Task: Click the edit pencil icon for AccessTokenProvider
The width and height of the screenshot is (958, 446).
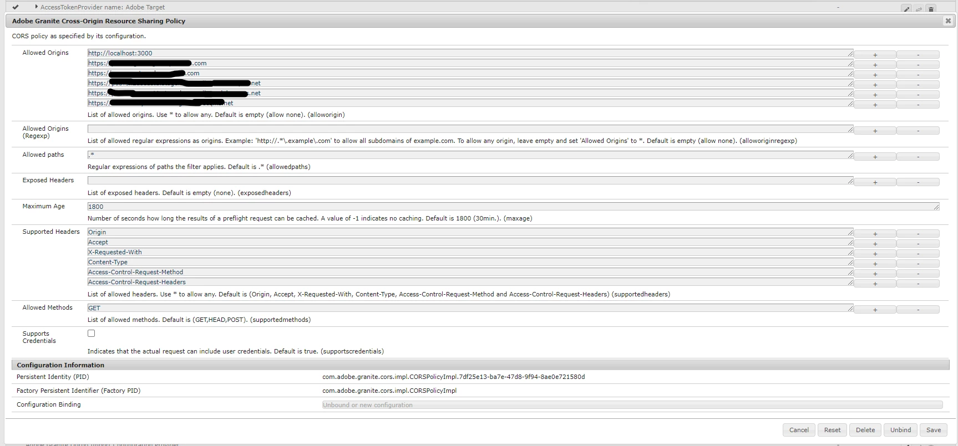Action: click(906, 9)
